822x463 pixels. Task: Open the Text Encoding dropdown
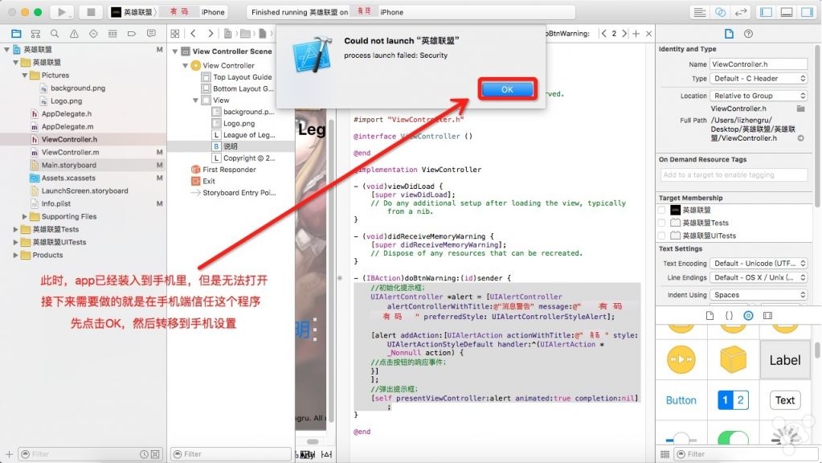[x=759, y=264]
